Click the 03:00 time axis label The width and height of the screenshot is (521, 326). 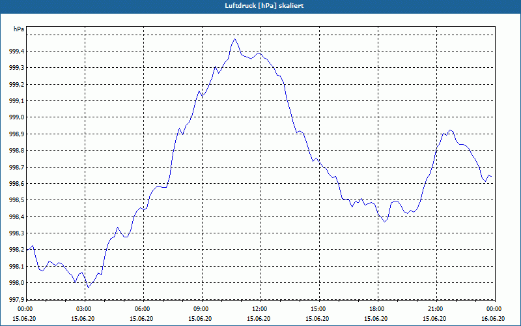click(83, 309)
